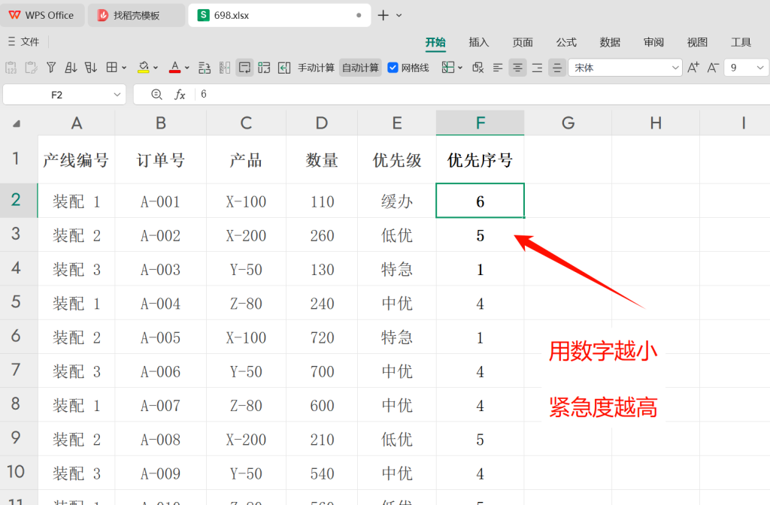Switch to the 开始 ribbon tab
This screenshot has height=505, width=770.
435,42
